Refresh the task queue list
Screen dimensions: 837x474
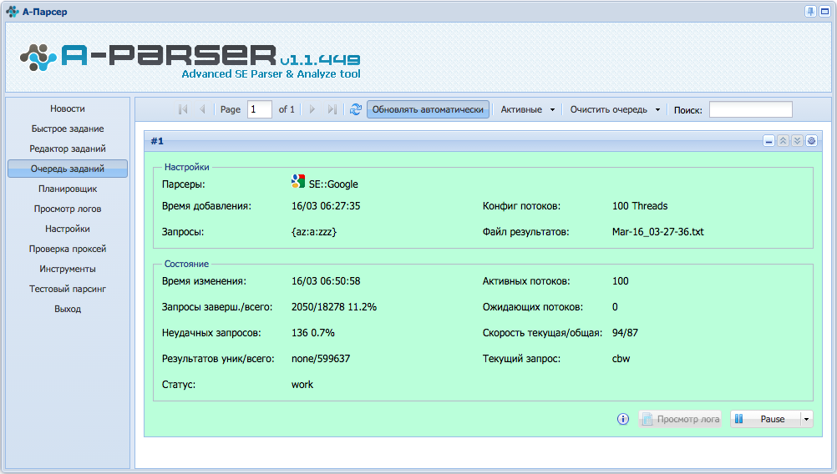pyautogui.click(x=356, y=109)
